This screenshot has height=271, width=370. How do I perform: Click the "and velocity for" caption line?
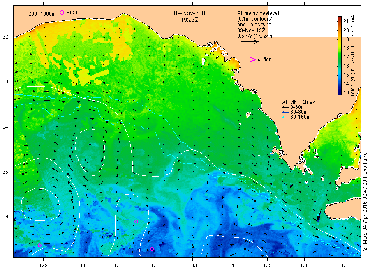pos(255,25)
